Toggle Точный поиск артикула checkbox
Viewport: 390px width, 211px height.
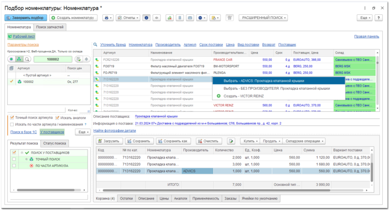[x=12, y=118]
